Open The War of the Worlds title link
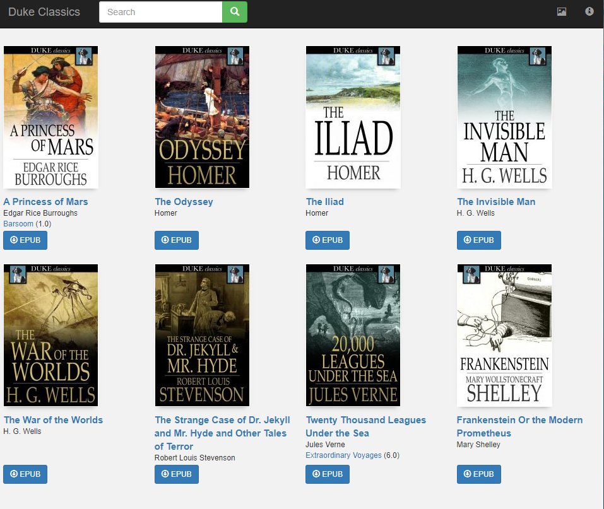 (x=53, y=420)
